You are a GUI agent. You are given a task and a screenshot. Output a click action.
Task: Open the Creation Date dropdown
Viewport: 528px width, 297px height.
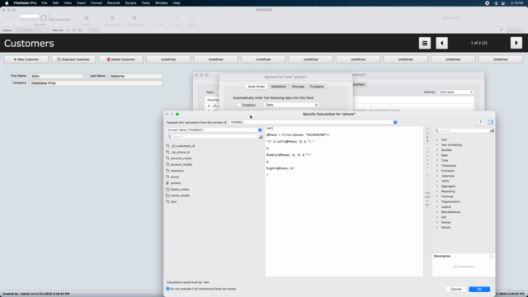pyautogui.click(x=291, y=105)
